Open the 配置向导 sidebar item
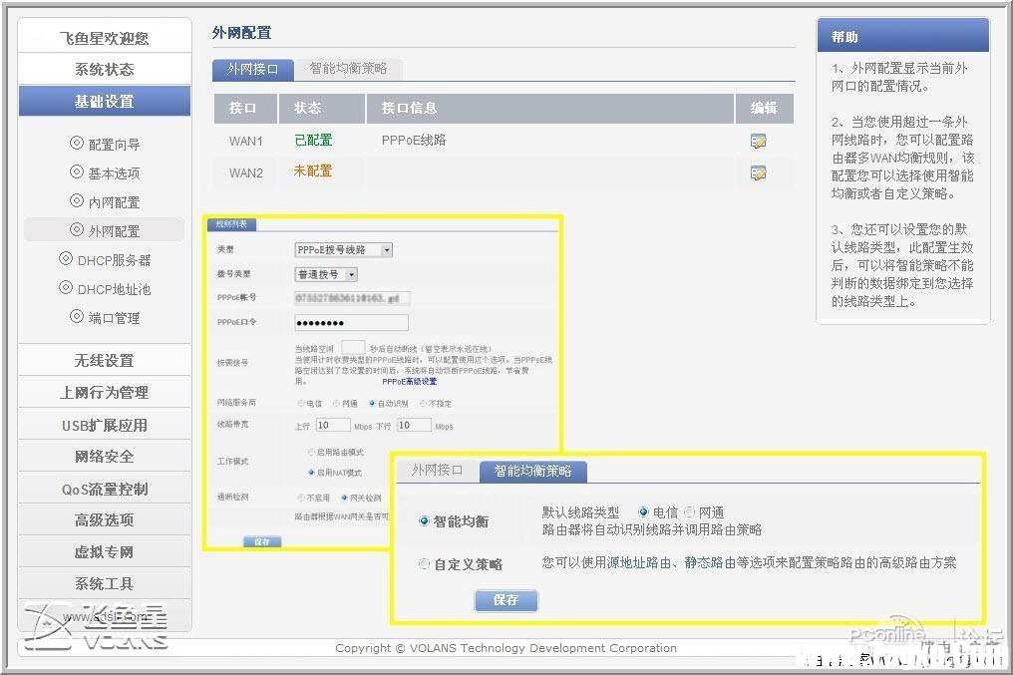The height and width of the screenshot is (675, 1013). [106, 144]
